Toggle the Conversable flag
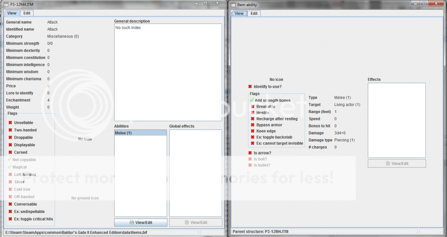The width and height of the screenshot is (447, 237). point(10,204)
